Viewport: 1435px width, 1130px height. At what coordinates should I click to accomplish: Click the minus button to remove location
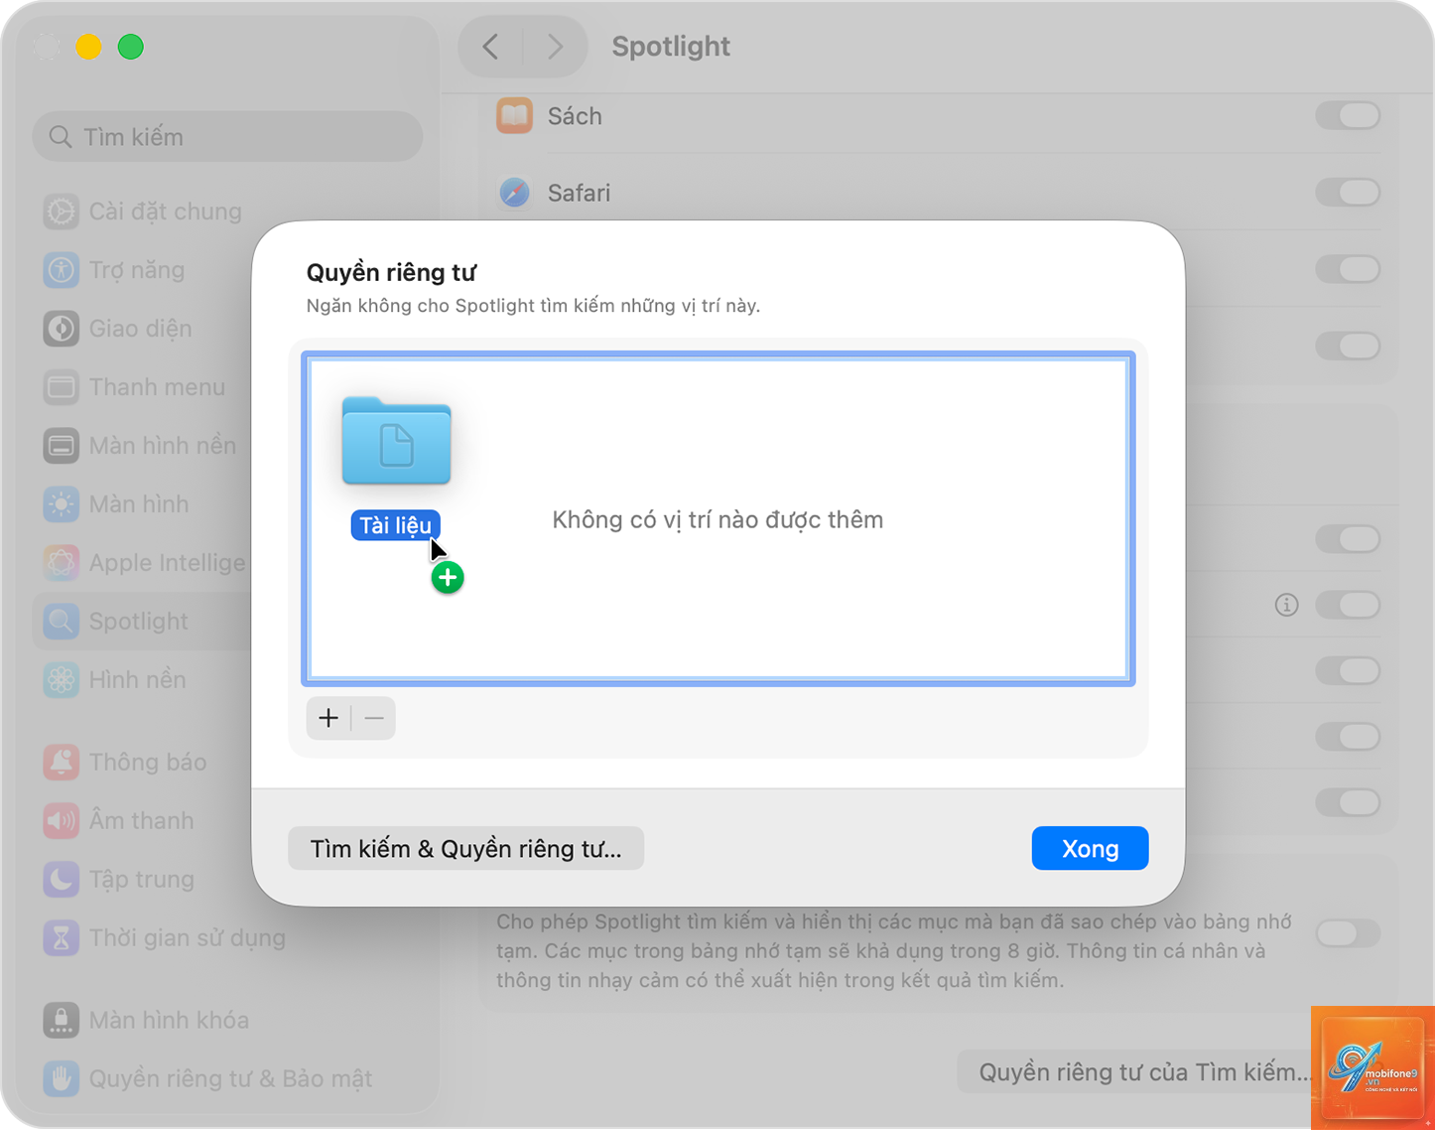point(374,718)
